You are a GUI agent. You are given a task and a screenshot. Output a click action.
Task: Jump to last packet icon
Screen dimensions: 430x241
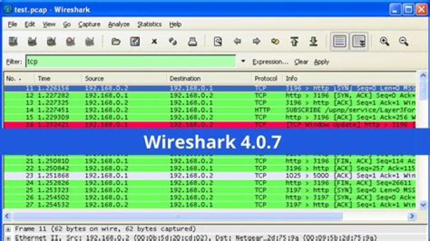314,42
